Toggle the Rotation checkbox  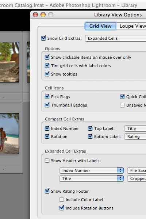47,136
